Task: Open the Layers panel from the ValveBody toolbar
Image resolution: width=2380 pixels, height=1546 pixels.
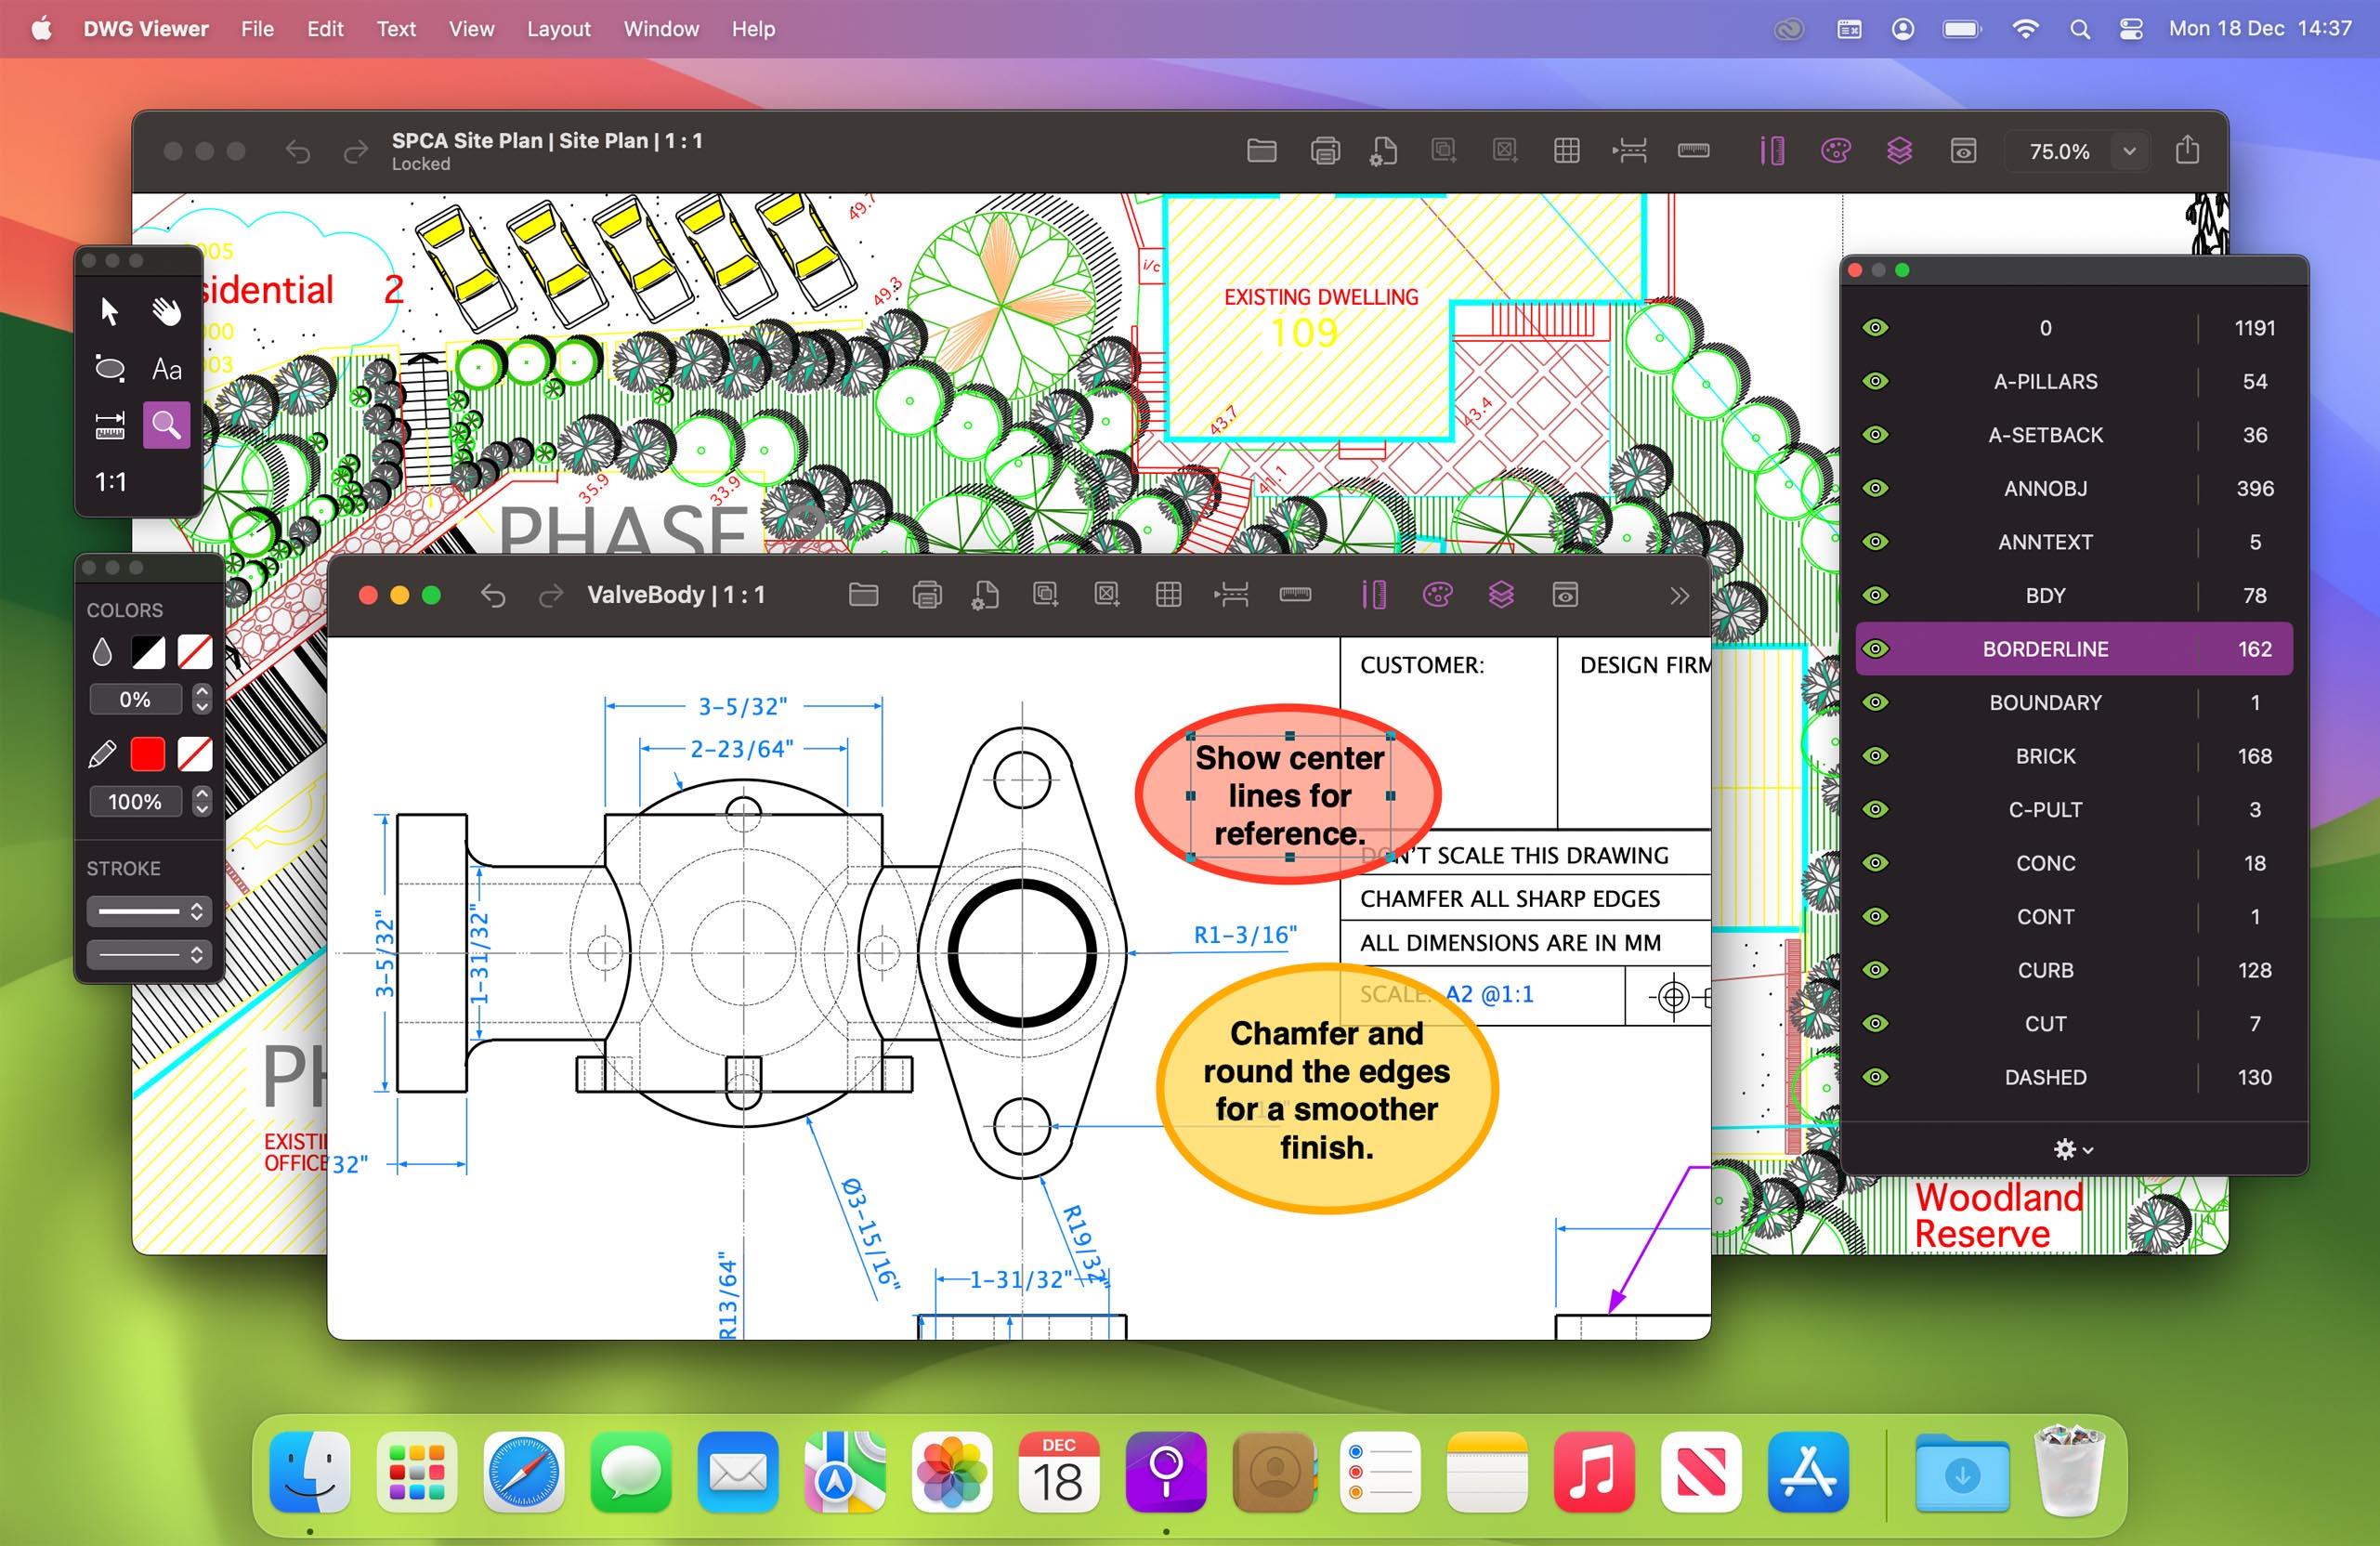Action: point(1500,594)
